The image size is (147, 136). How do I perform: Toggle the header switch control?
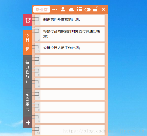click(x=88, y=10)
